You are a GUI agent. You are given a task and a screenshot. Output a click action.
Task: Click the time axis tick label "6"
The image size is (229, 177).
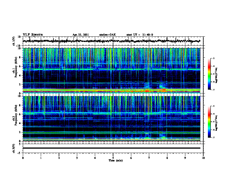pyautogui.click(x=131, y=158)
